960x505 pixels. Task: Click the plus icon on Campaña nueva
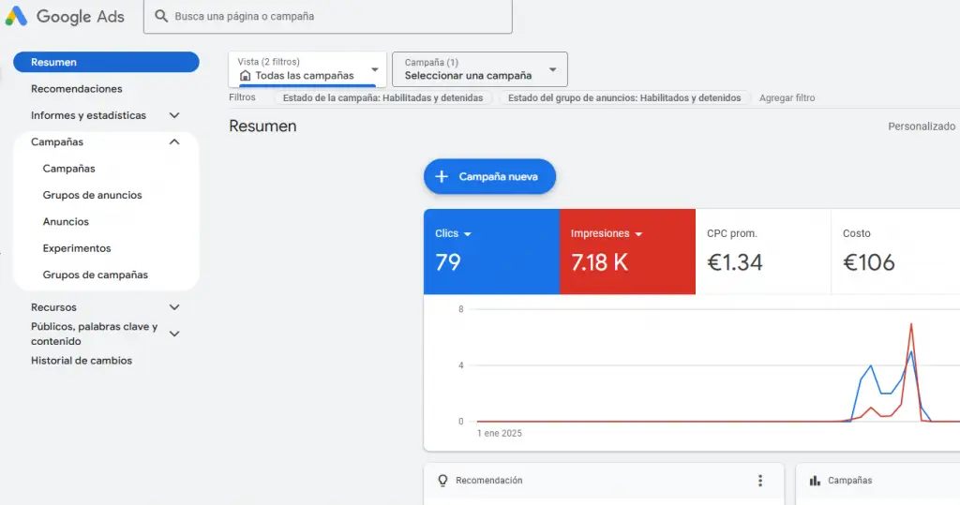(442, 176)
